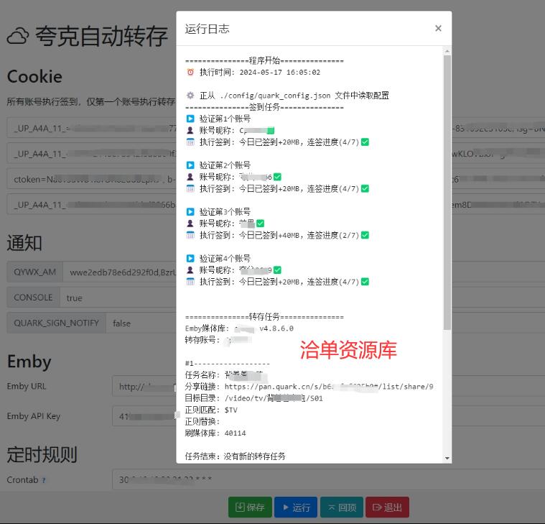Click the QYWX_AM value field
The image size is (545, 524).
pyautogui.click(x=304, y=272)
